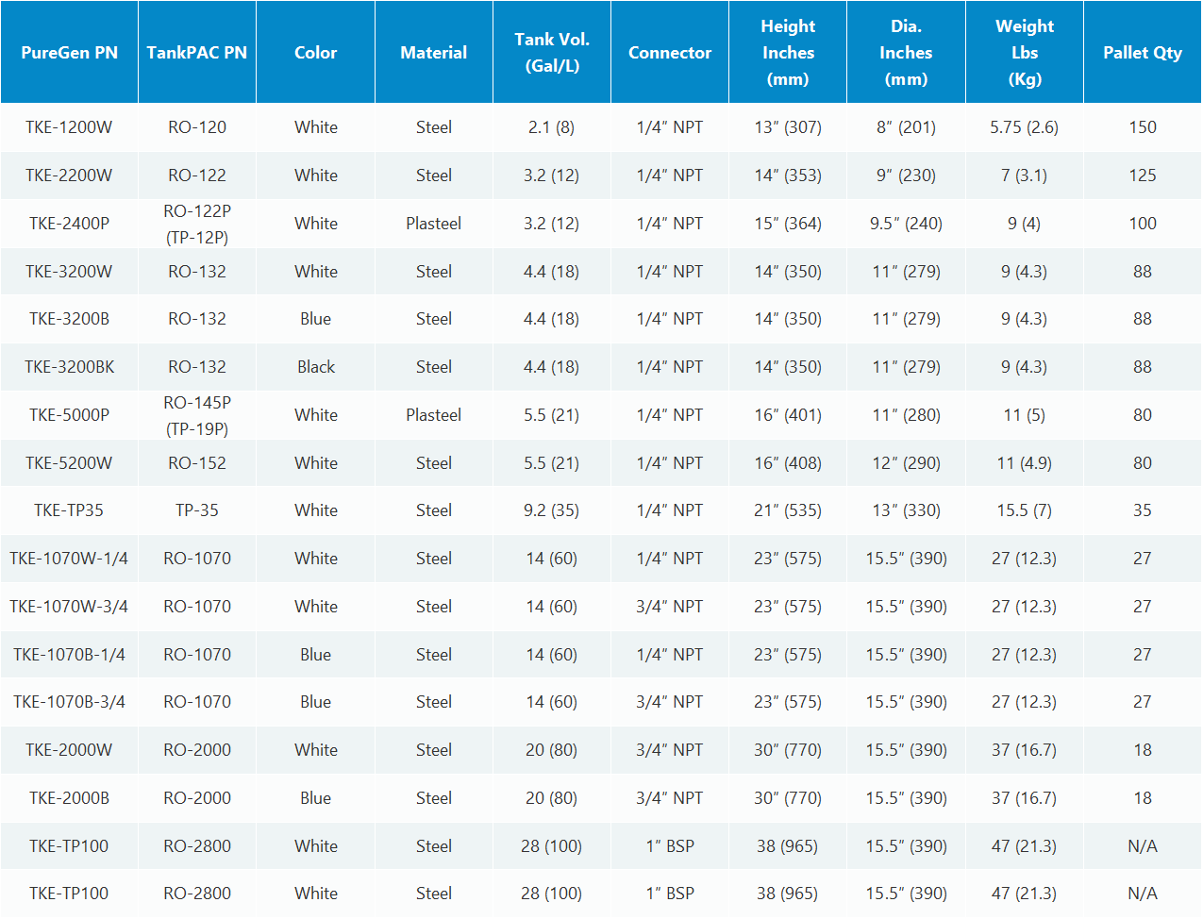Select part number TKE-2200W
The width and height of the screenshot is (1203, 919).
coord(69,175)
